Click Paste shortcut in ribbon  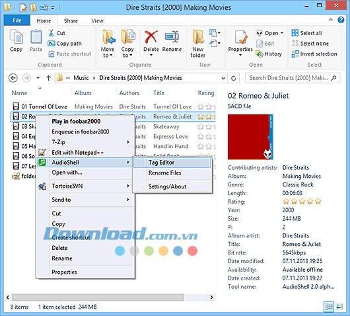tap(69, 54)
